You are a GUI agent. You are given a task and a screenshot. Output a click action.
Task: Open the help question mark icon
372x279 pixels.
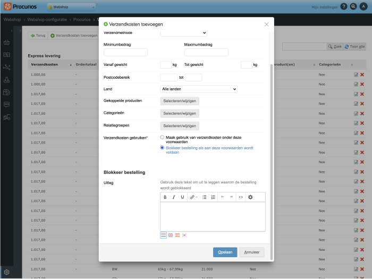click(343, 6)
